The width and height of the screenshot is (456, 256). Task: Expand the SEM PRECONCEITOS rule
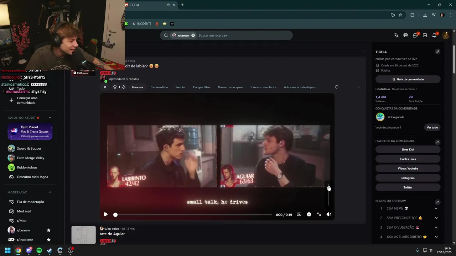[436, 218]
